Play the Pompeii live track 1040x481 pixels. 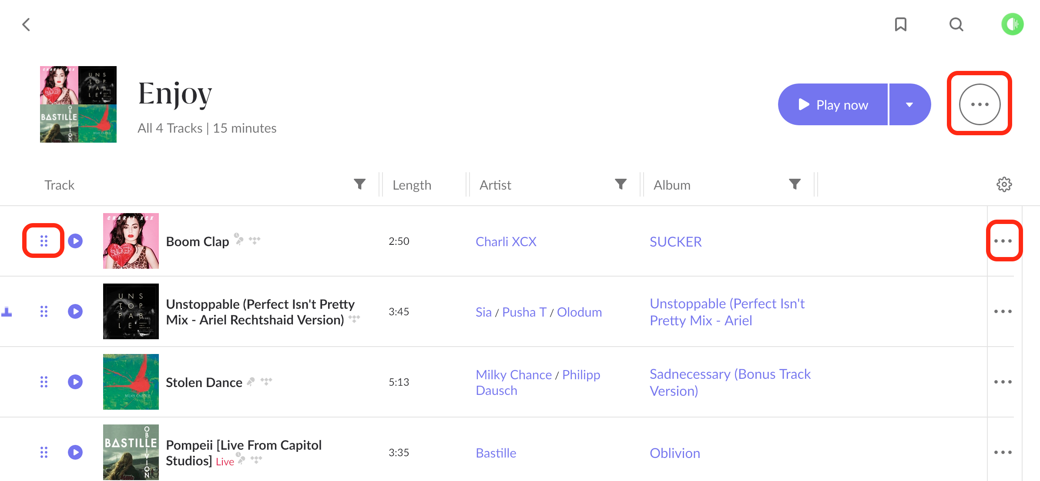click(x=75, y=452)
